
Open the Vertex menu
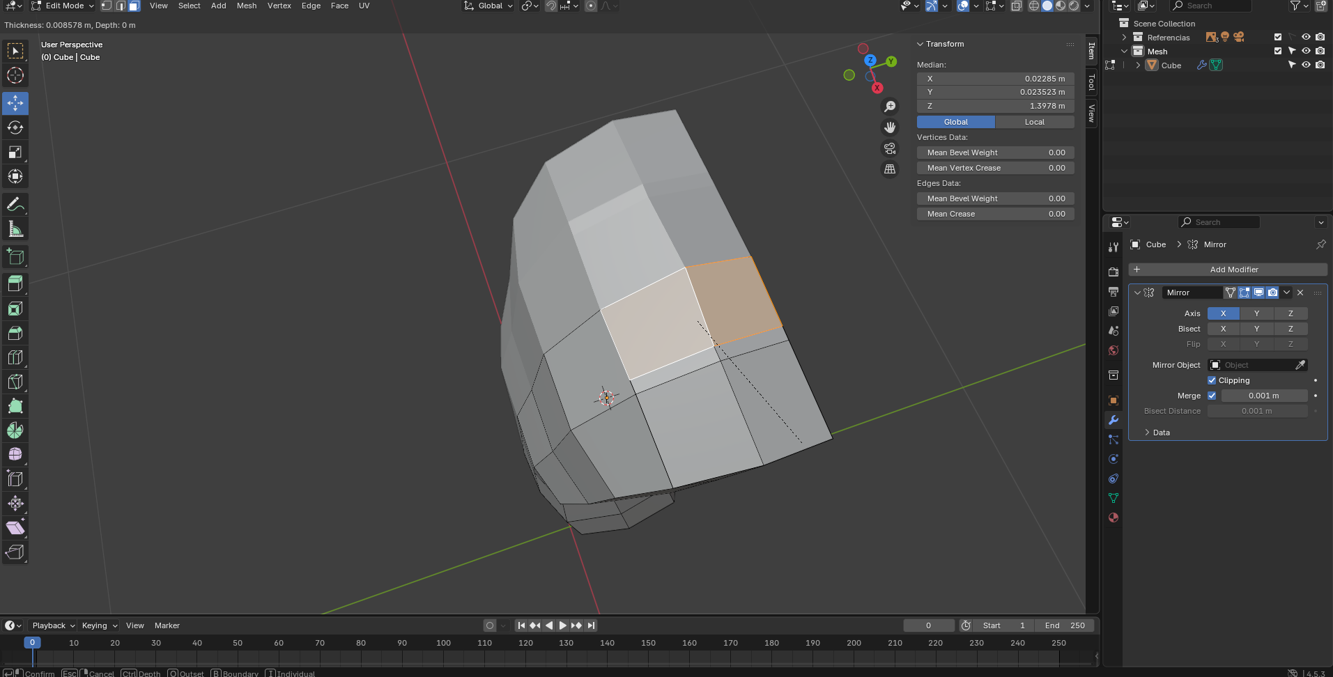click(x=279, y=6)
